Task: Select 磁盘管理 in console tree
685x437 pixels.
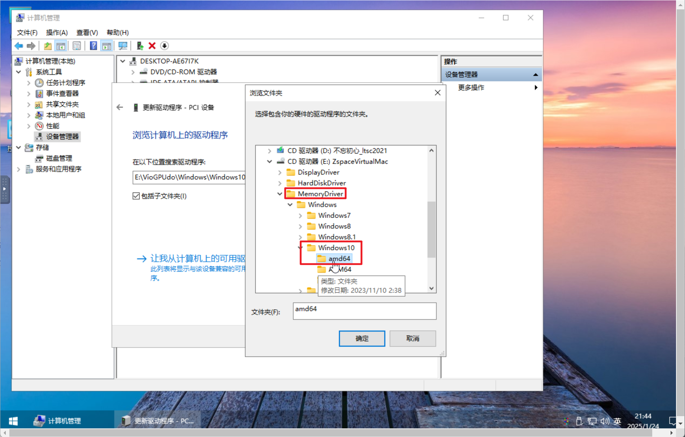Action: 59,158
